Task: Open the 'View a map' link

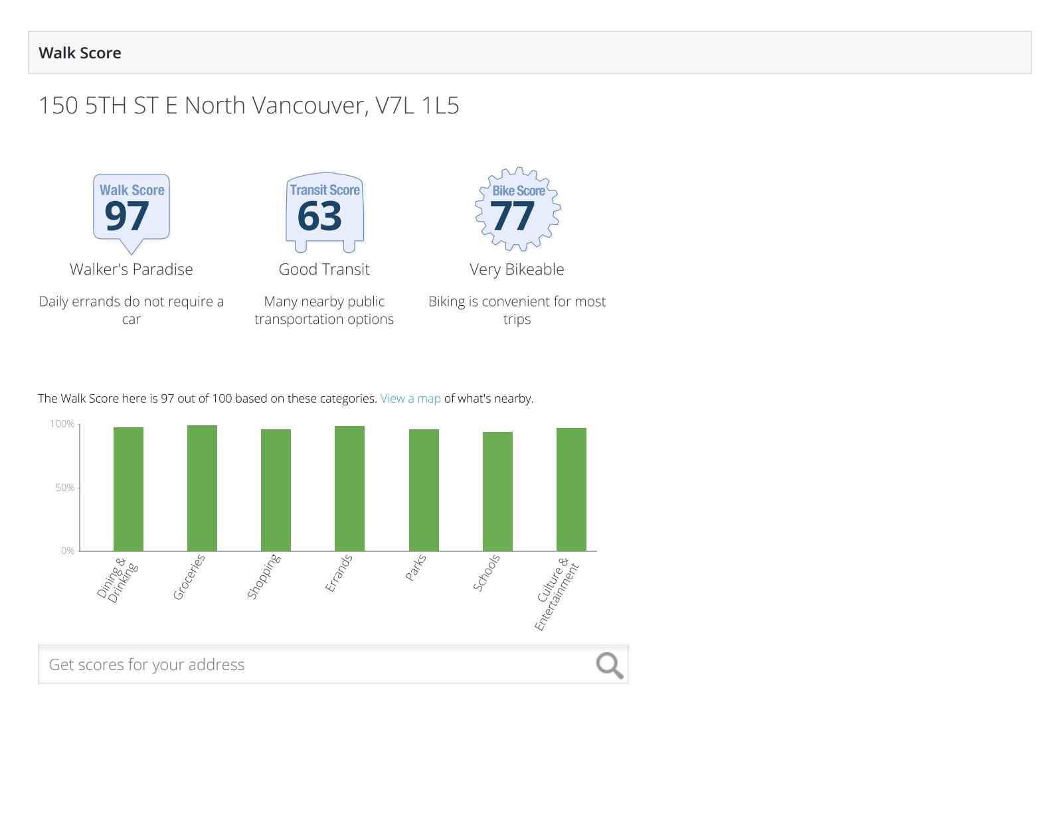Action: coord(410,399)
